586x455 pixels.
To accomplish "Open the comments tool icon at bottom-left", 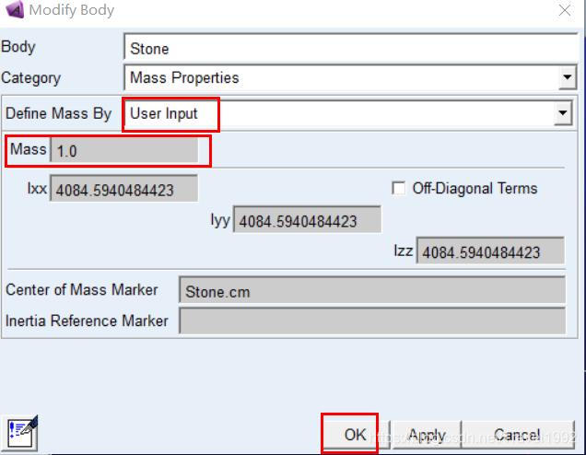I will (21, 431).
